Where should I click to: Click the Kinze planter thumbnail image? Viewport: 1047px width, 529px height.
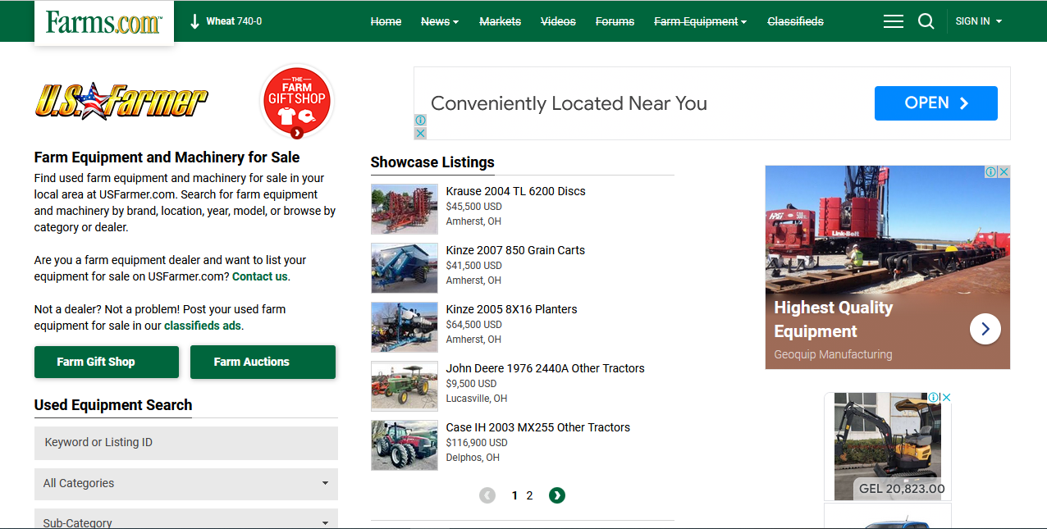pos(404,327)
